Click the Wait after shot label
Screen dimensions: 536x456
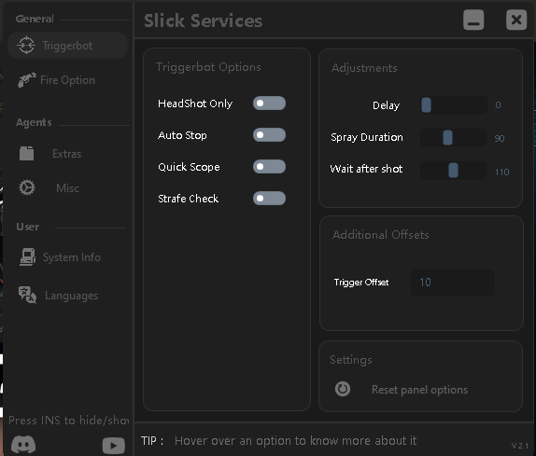pos(366,169)
